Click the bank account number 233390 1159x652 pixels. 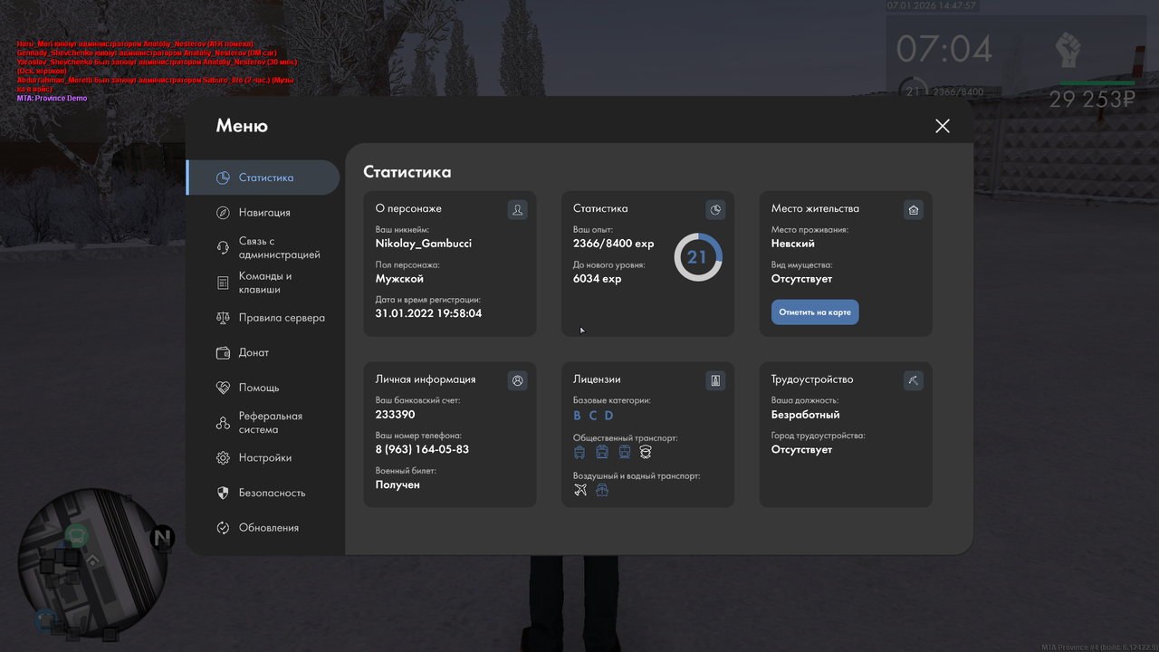(396, 415)
